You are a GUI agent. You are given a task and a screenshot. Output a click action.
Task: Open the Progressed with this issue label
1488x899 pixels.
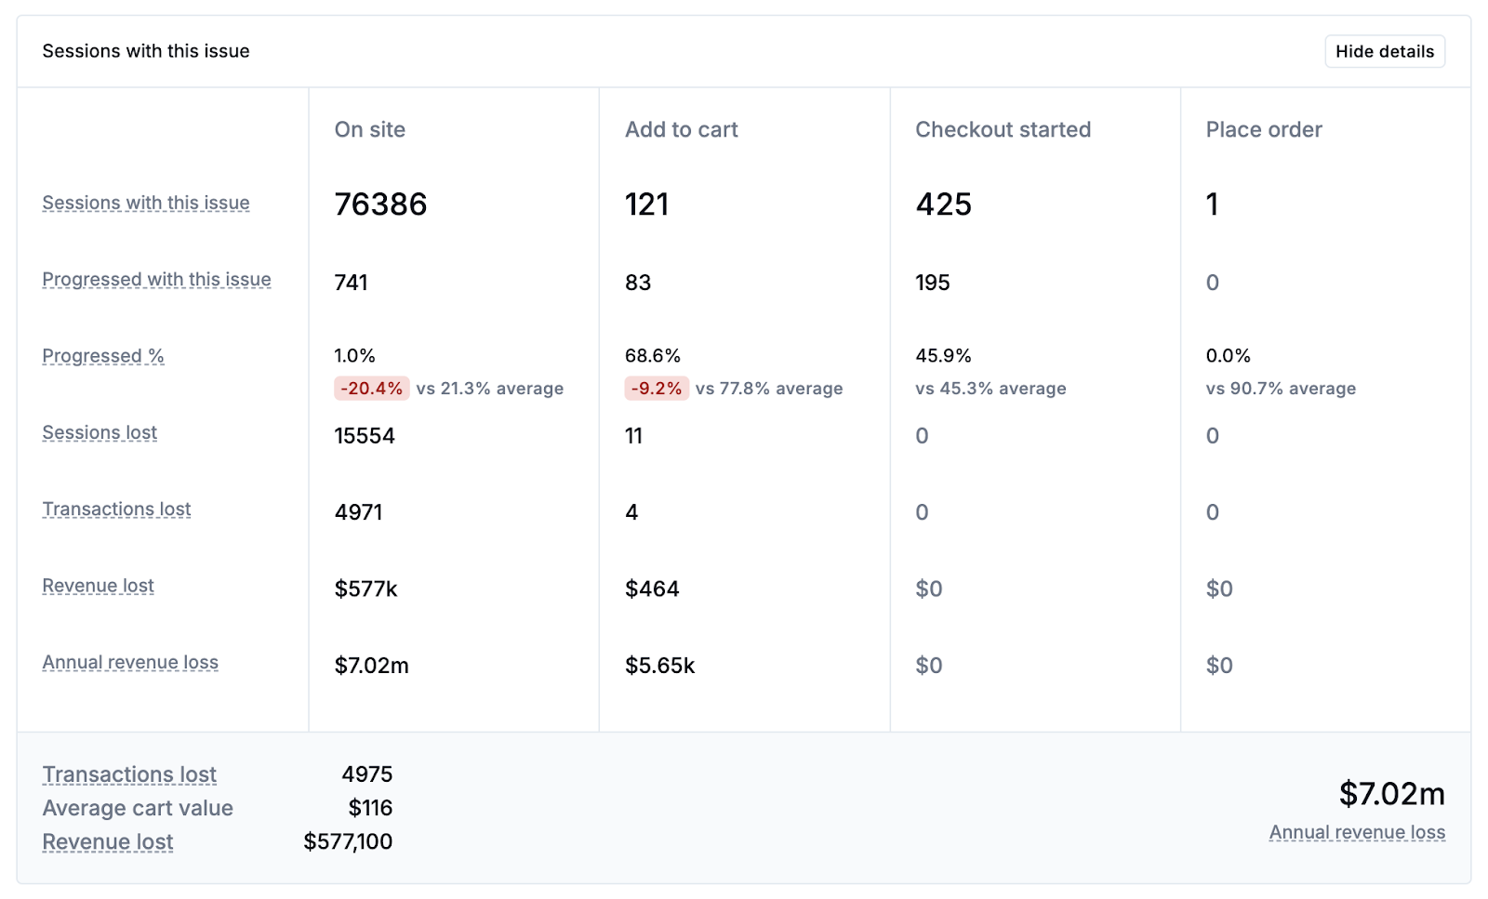click(156, 280)
